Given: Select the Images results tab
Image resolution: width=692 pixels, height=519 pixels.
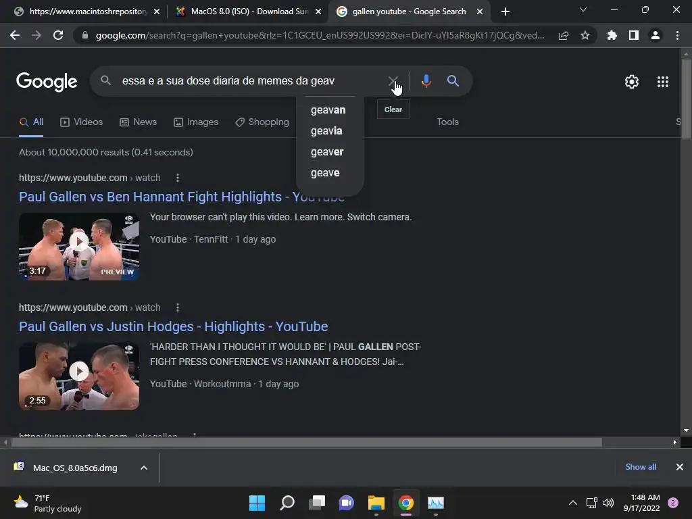Looking at the screenshot, I should (x=196, y=122).
